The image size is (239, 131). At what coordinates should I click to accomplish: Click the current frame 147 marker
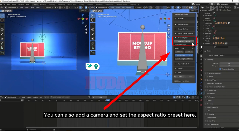108,100
